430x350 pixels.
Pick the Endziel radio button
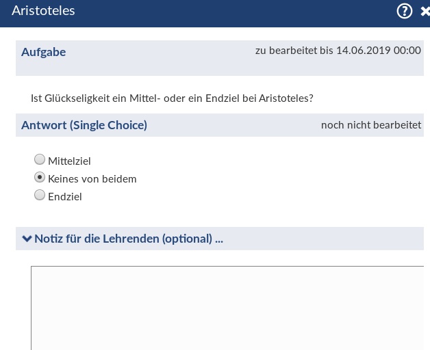click(x=40, y=196)
